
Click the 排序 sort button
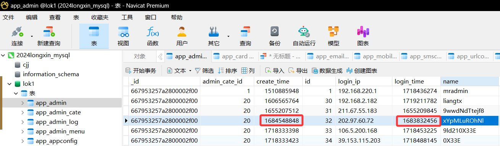pyautogui.click(x=227, y=71)
